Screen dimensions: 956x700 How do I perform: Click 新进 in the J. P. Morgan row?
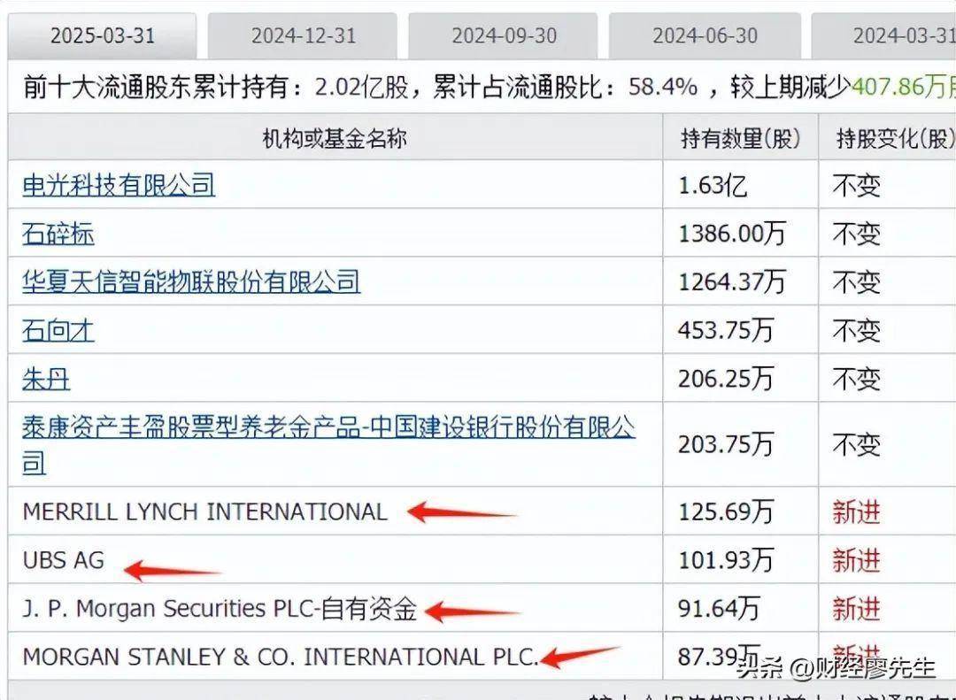click(857, 609)
